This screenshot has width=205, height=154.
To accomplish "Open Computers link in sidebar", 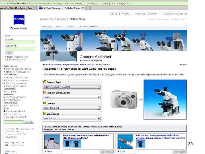I will (x=12, y=92).
